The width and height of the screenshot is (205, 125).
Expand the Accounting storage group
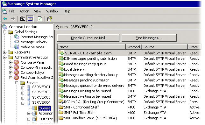coord(29,113)
